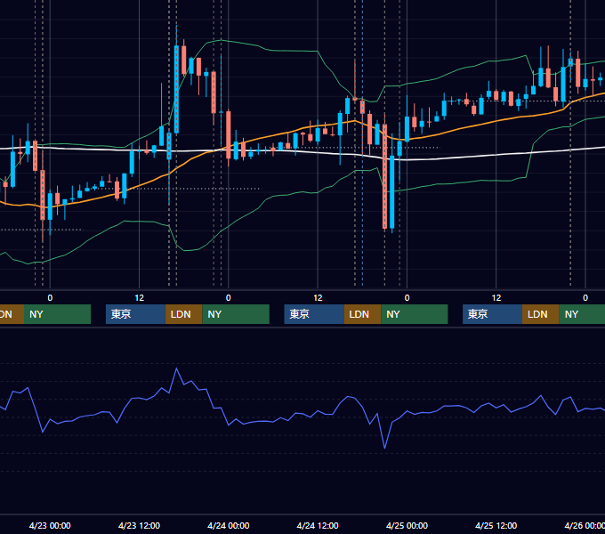Screen dimensions: 605x534
Task: Select the NY session block spanning 4/26 00:00
Action: coord(582,314)
